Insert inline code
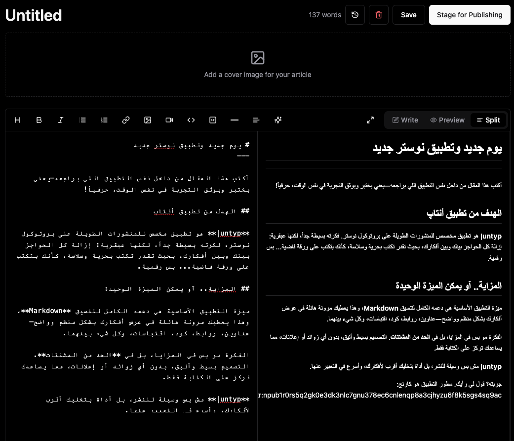Viewport: 514px width, 441px height. pos(191,120)
